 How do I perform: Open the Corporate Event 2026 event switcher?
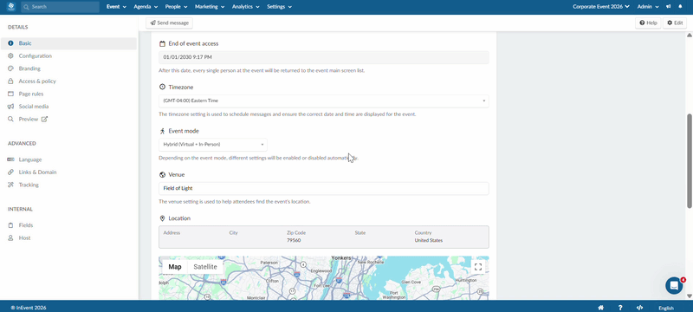pyautogui.click(x=601, y=7)
